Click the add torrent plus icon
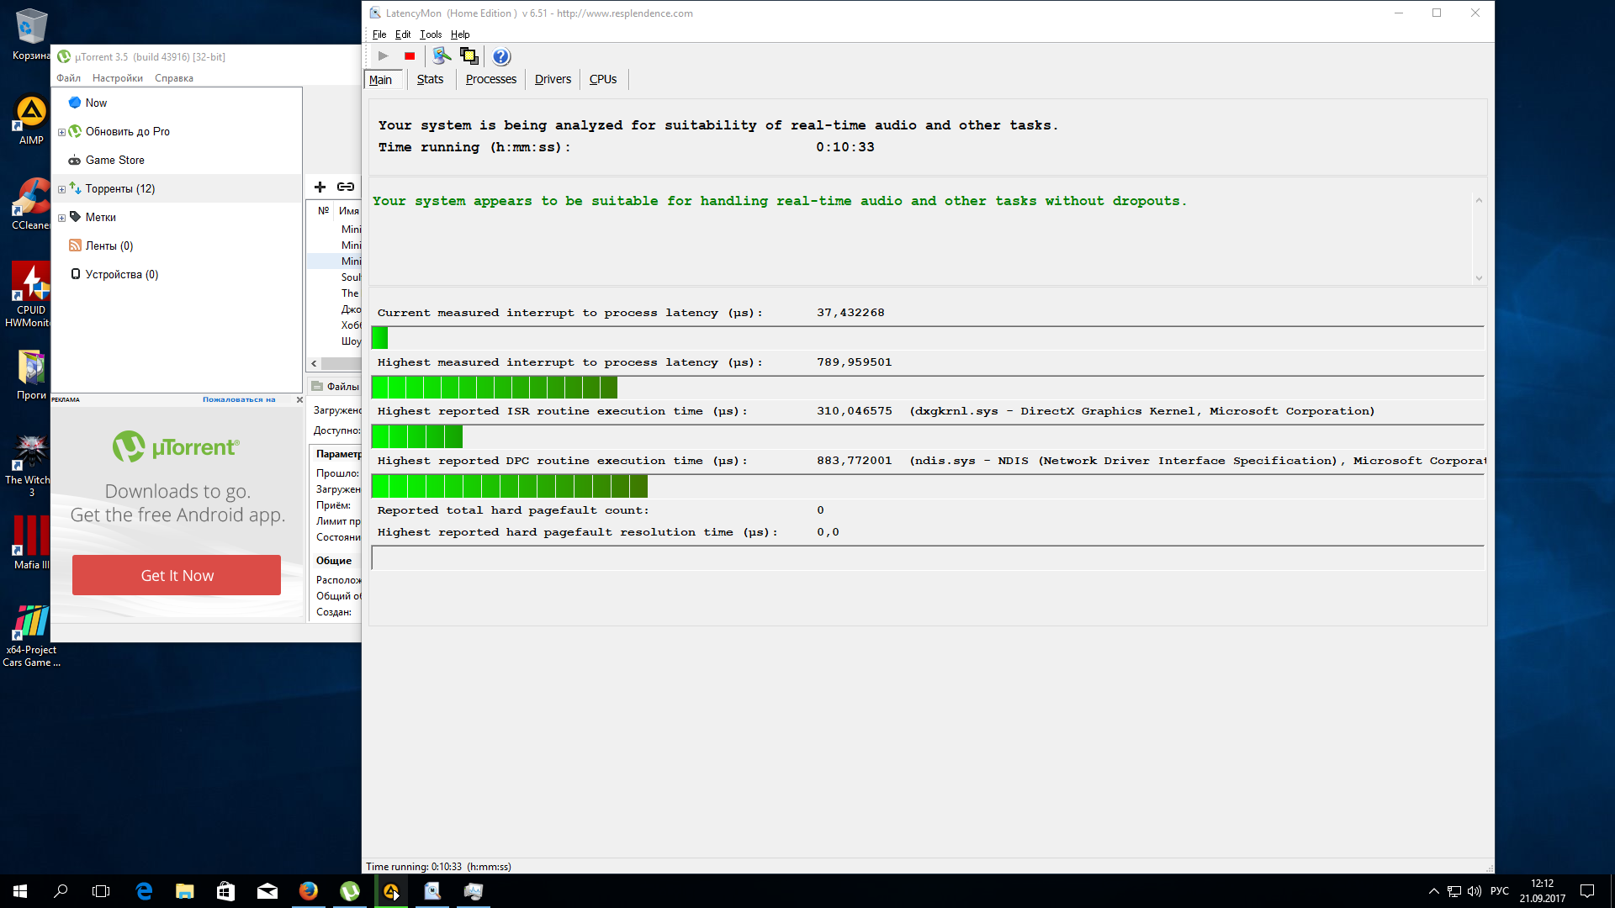 pyautogui.click(x=320, y=187)
